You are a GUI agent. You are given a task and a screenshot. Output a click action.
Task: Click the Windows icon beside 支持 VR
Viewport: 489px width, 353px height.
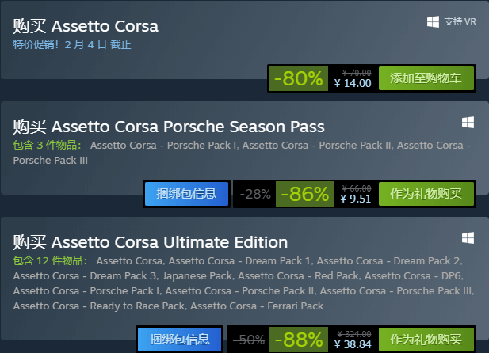[x=433, y=22]
